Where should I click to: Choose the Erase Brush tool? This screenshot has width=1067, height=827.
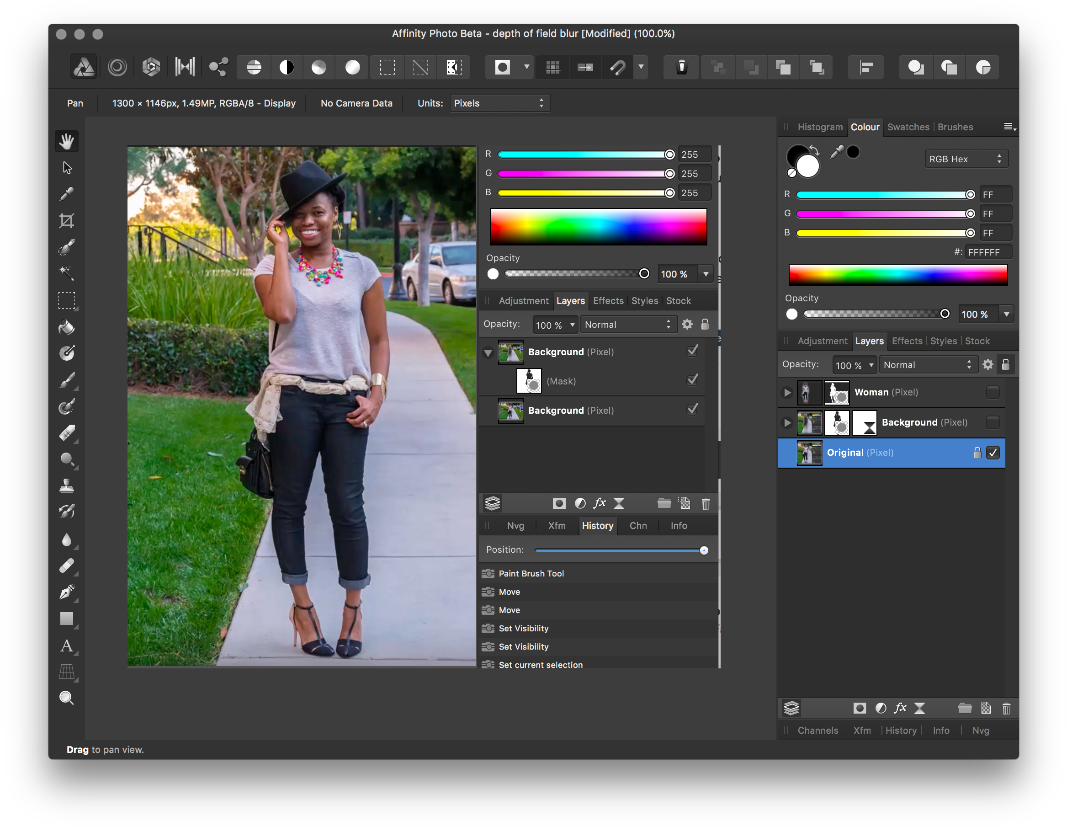[67, 432]
